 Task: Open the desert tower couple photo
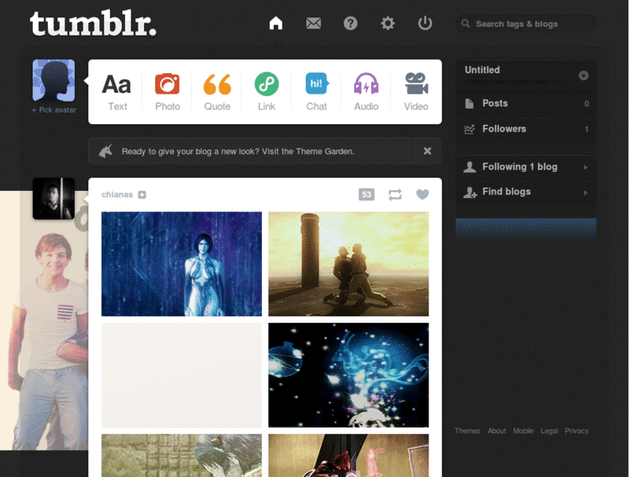pyautogui.click(x=349, y=264)
